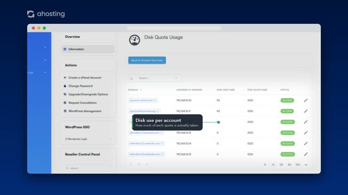Select the IP cell 192.168.10.11
The image size is (348, 195).
[x=183, y=111]
